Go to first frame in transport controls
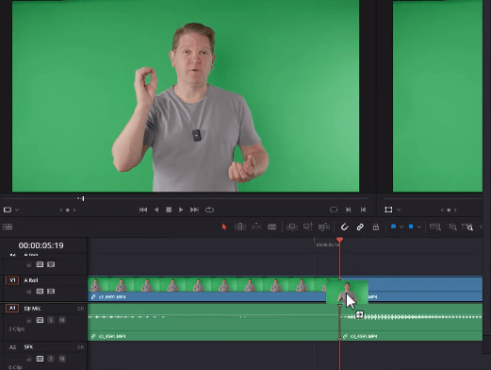Viewport: 491px width, 370px height. [143, 210]
